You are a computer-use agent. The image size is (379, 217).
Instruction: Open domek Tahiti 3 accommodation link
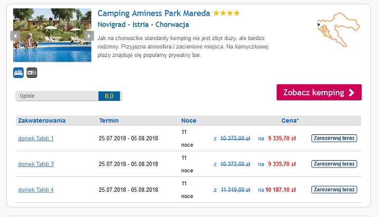pyautogui.click(x=36, y=164)
